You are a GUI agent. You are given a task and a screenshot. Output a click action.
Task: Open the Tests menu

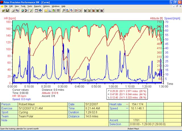(x=30, y=6)
